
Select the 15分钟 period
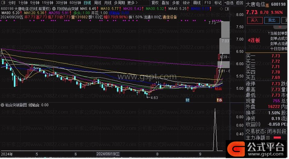tap(48, 3)
